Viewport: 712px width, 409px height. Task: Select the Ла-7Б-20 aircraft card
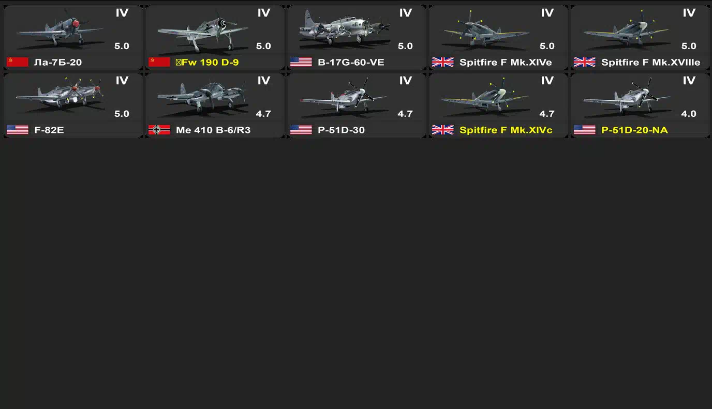73,38
